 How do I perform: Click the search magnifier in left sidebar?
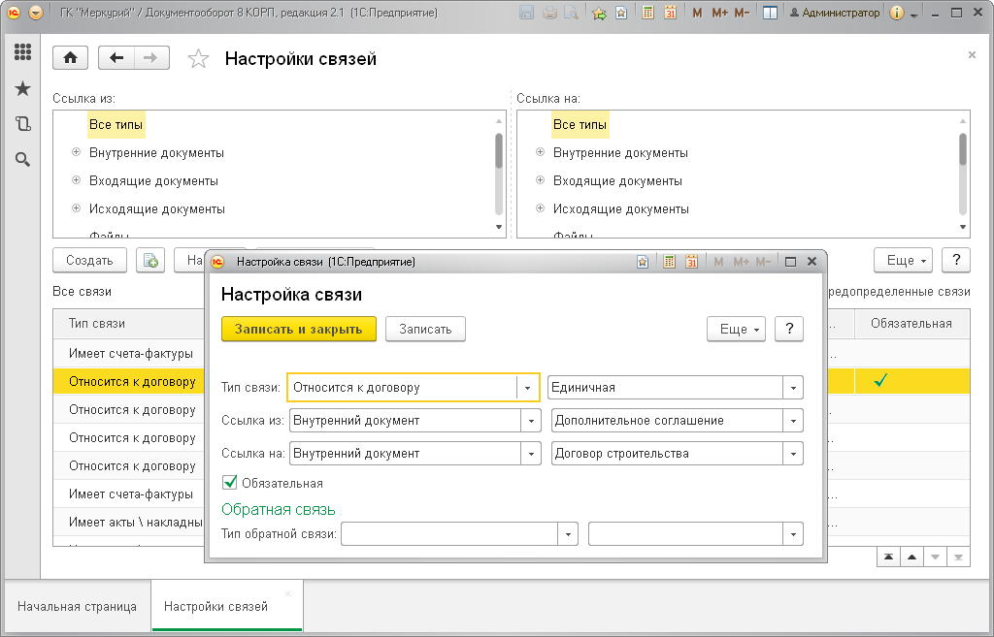coord(23,160)
